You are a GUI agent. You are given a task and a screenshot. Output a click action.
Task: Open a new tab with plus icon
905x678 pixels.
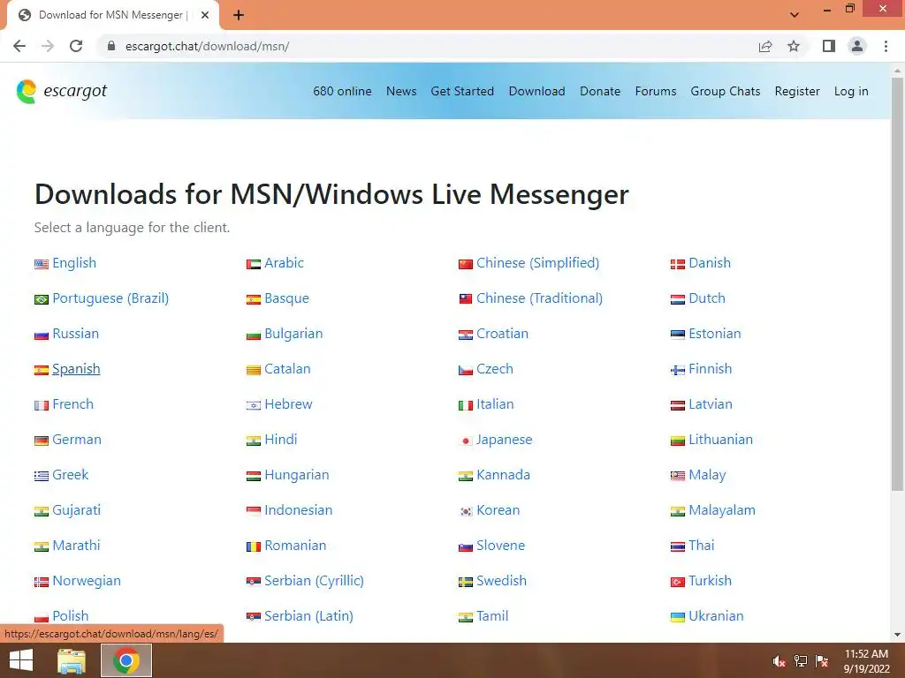coord(239,15)
